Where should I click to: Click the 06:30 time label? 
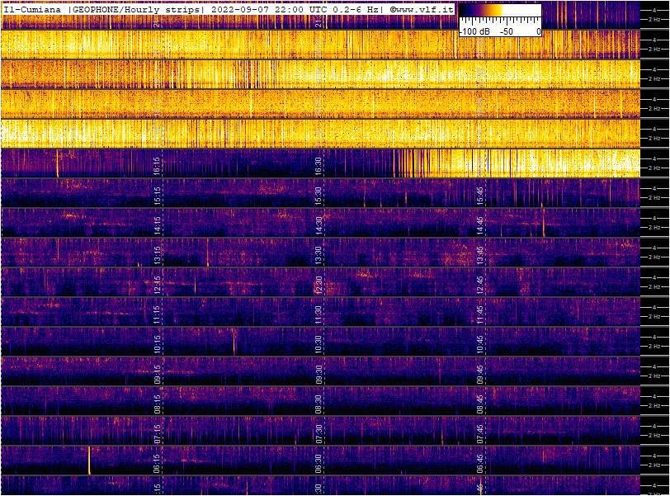tap(318, 464)
